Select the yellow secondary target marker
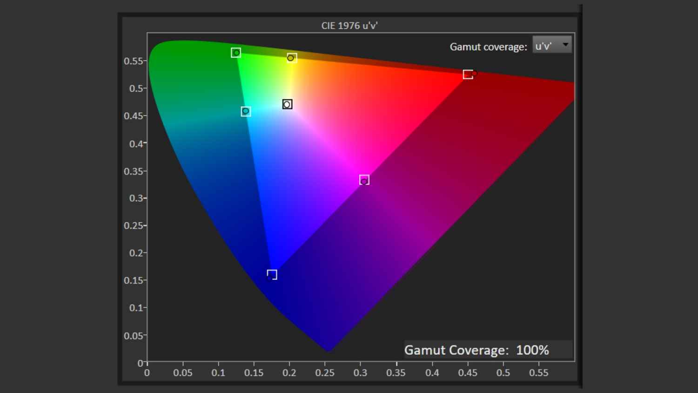 292,58
